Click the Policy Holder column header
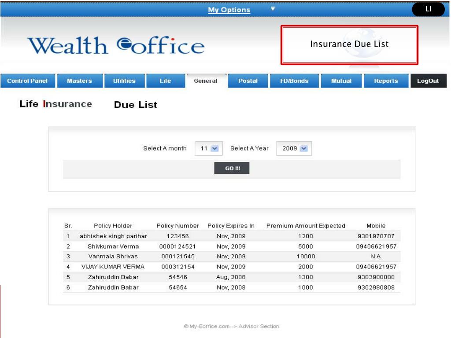 pyautogui.click(x=113, y=226)
